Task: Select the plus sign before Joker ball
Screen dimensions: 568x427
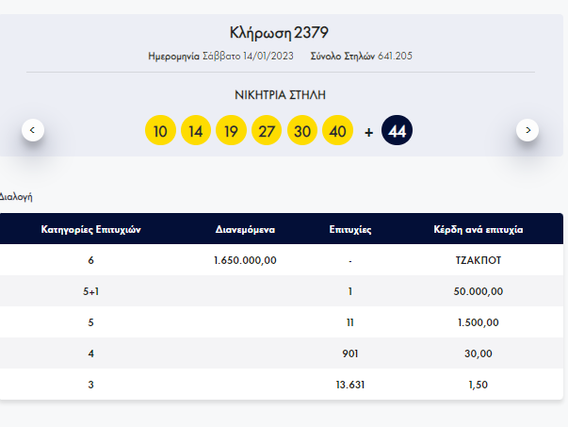Action: click(x=368, y=133)
